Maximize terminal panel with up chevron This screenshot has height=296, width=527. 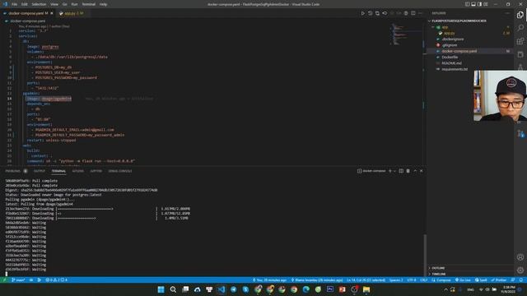point(415,171)
